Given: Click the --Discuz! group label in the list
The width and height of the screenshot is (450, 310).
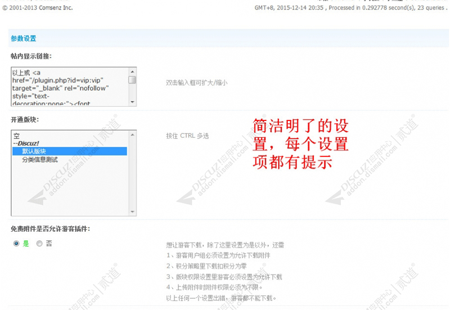Looking at the screenshot, I should 26,143.
